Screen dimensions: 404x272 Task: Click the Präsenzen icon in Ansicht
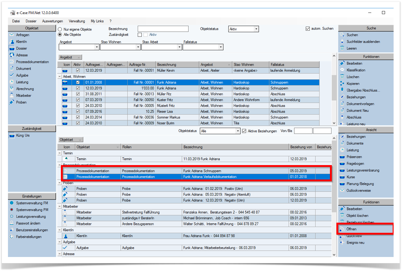point(342,157)
